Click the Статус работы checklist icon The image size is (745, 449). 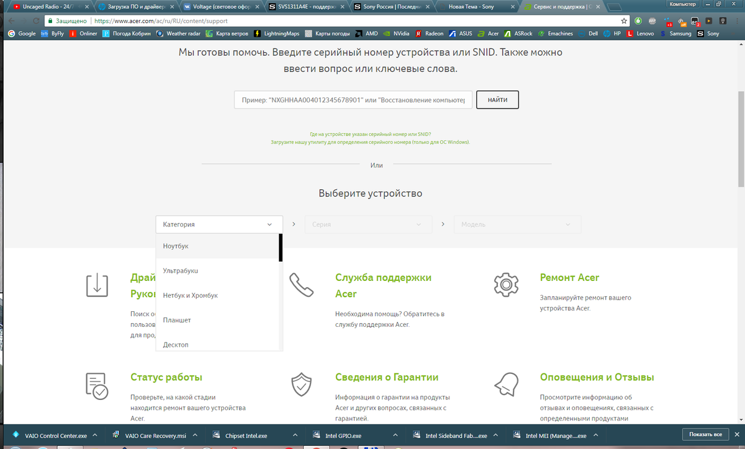point(97,385)
